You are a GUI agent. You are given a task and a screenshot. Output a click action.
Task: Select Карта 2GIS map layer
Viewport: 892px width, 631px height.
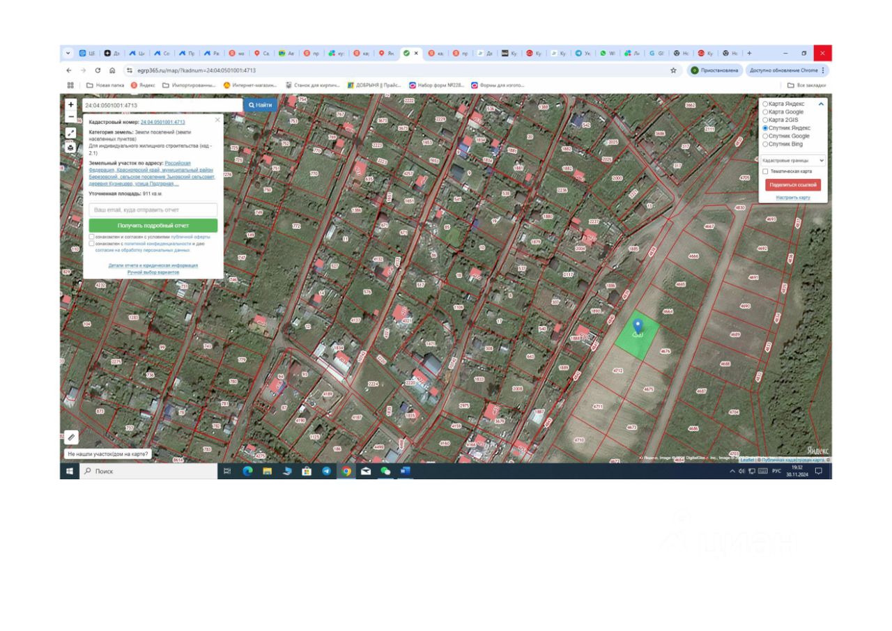coord(765,120)
